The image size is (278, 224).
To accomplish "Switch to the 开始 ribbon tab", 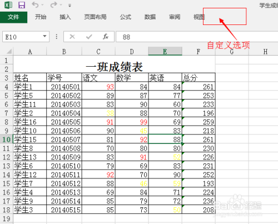I will tap(41, 17).
